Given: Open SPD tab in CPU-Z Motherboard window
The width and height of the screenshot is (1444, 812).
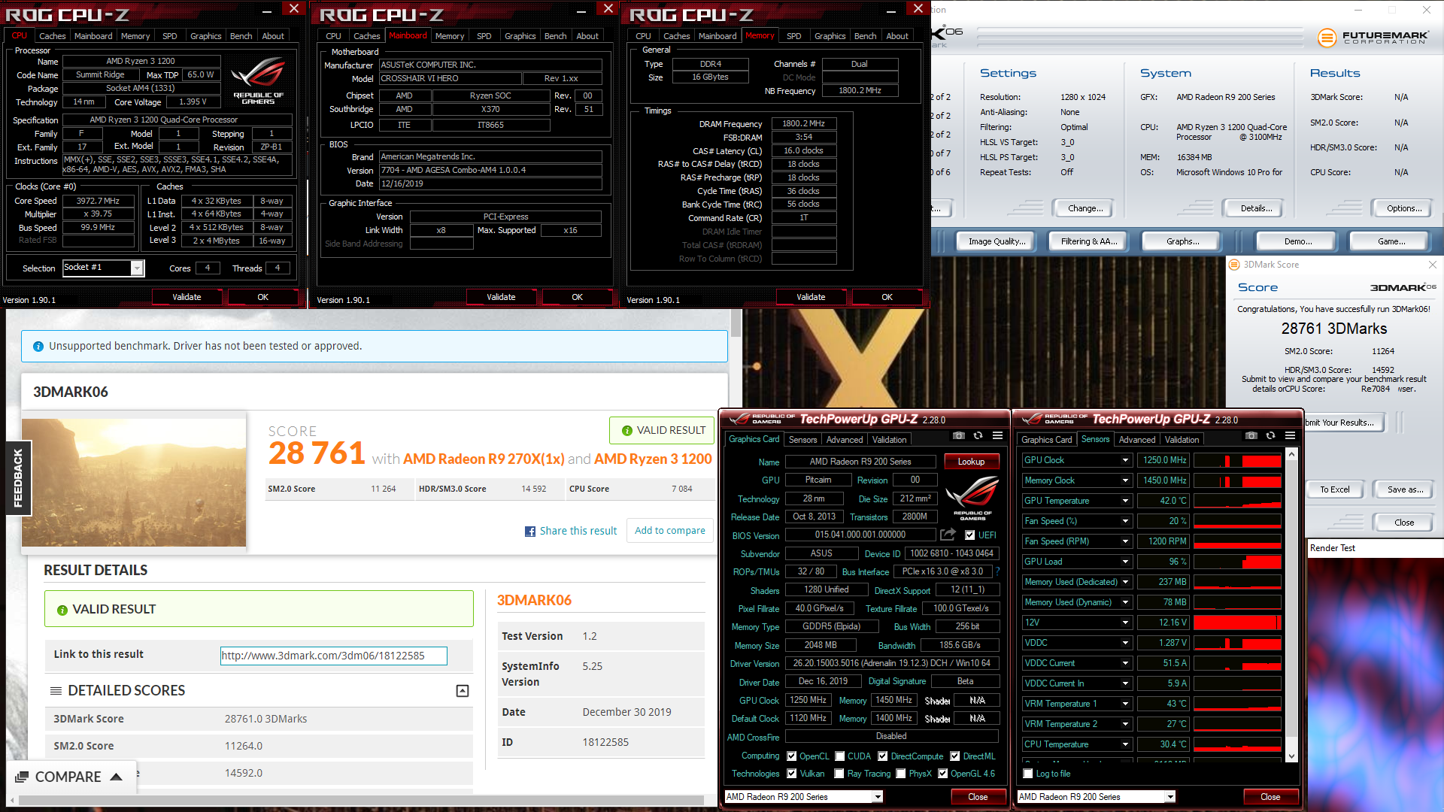Looking at the screenshot, I should (484, 36).
